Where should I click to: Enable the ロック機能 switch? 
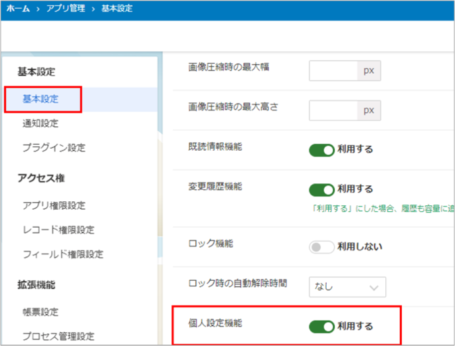tap(321, 247)
